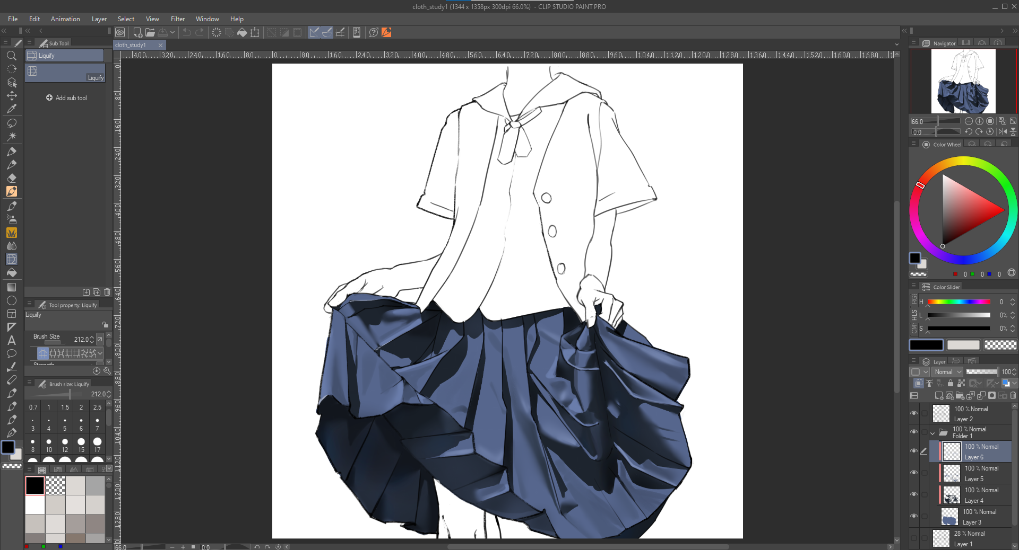Click the Scale/Rotate transform icon

pos(255,32)
